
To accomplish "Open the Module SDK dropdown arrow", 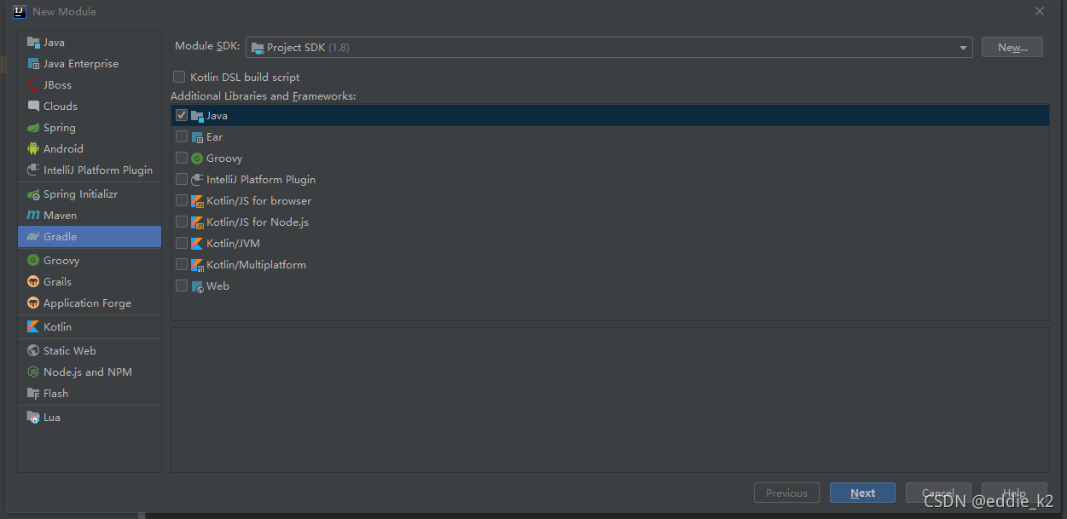I will coord(963,48).
